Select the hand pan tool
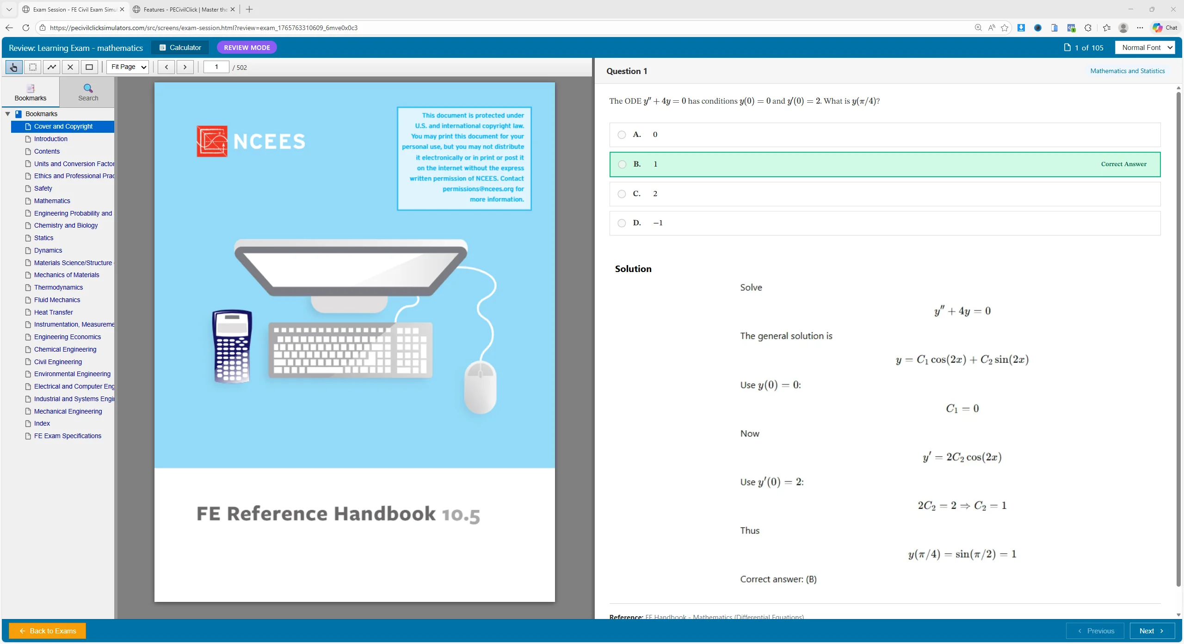 click(14, 67)
